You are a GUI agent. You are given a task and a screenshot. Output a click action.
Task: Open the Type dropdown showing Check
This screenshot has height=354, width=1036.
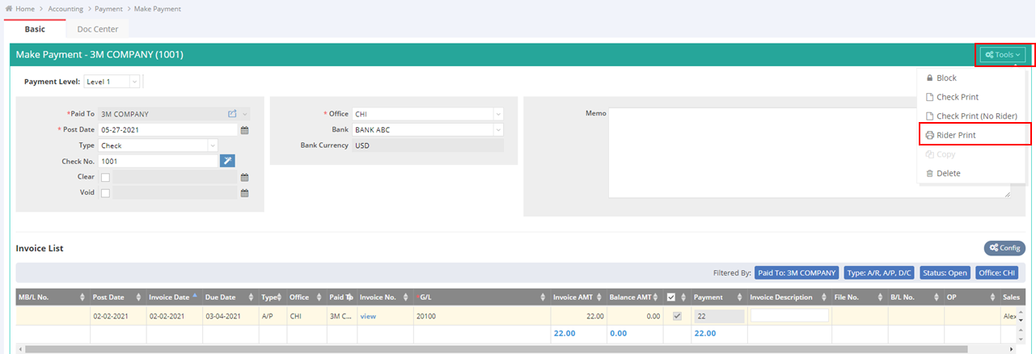click(x=212, y=145)
